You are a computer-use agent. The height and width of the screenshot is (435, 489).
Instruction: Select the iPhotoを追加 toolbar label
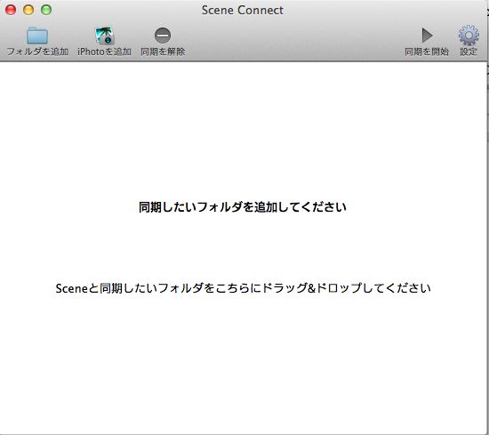[105, 52]
